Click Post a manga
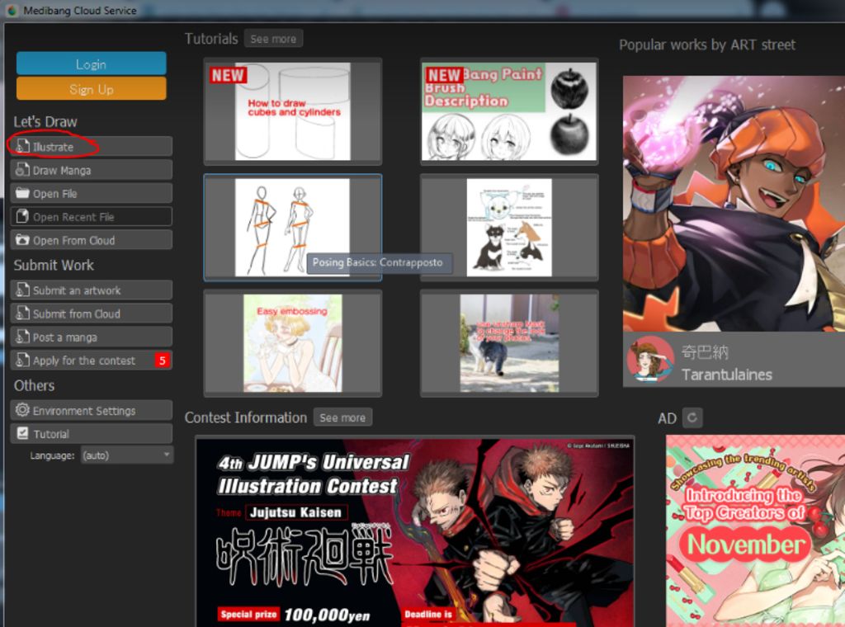 click(91, 337)
